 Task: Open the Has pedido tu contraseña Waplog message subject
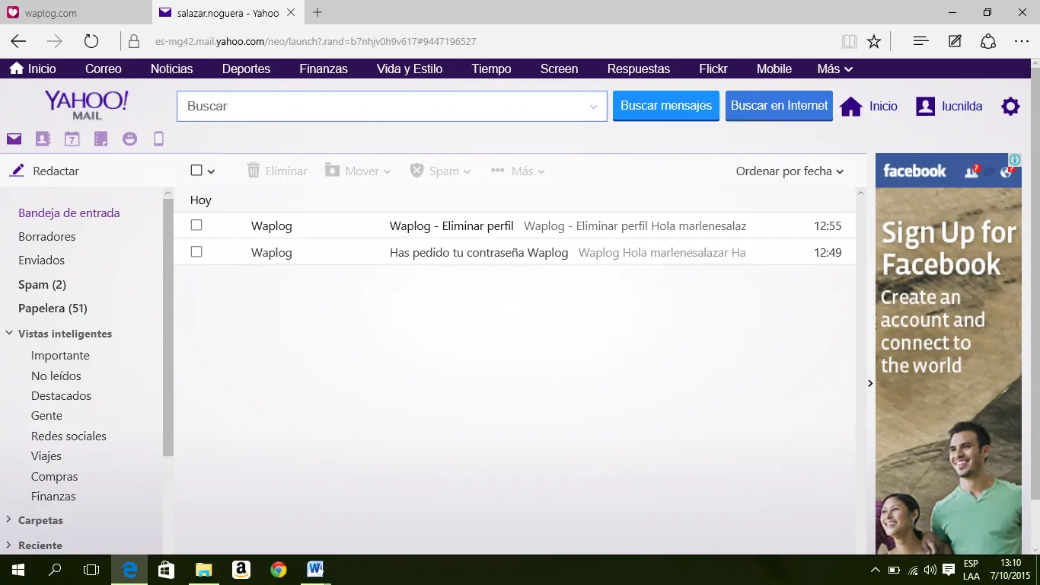pyautogui.click(x=479, y=252)
